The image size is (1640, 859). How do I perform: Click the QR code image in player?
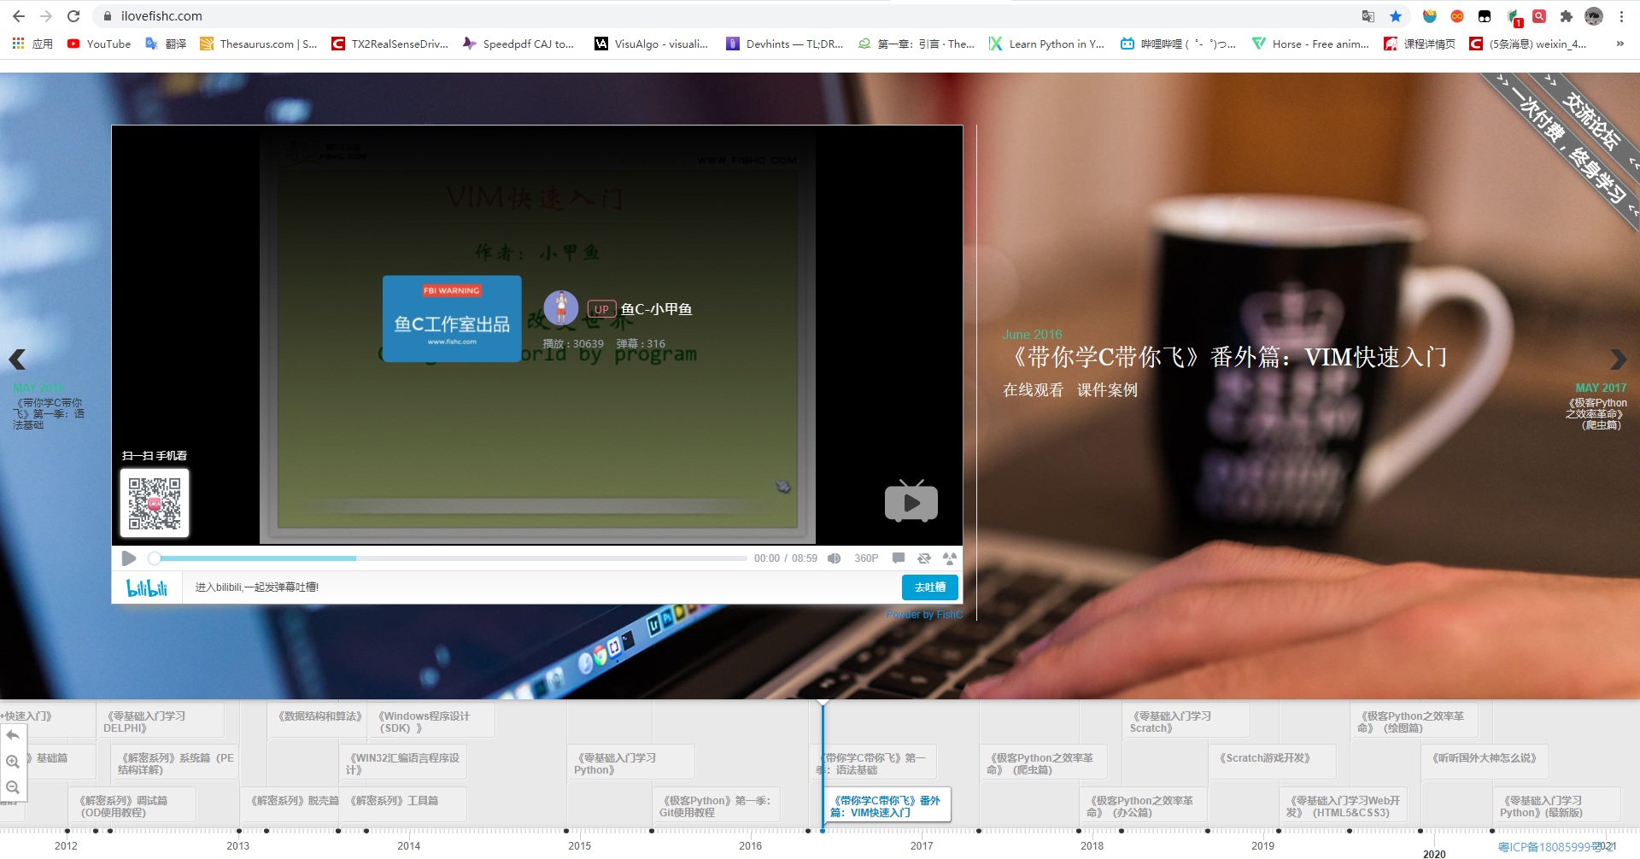coord(155,503)
